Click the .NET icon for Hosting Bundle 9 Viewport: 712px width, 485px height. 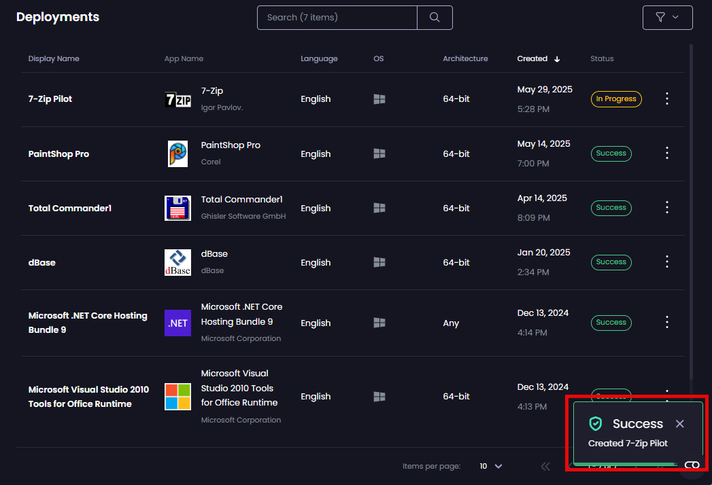(x=177, y=323)
